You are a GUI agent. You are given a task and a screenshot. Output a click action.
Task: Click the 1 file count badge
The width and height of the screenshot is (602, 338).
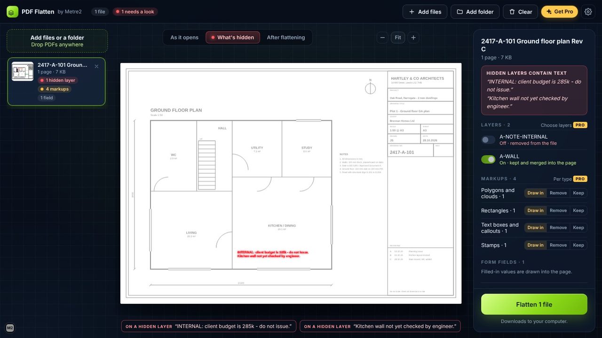pos(100,12)
